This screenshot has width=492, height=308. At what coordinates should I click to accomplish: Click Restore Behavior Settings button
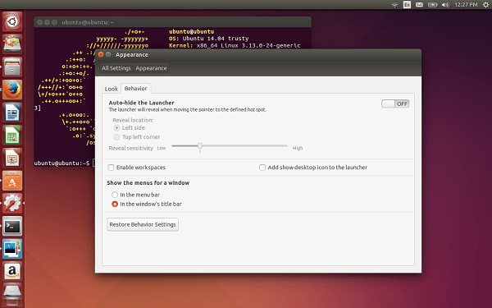pos(143,224)
